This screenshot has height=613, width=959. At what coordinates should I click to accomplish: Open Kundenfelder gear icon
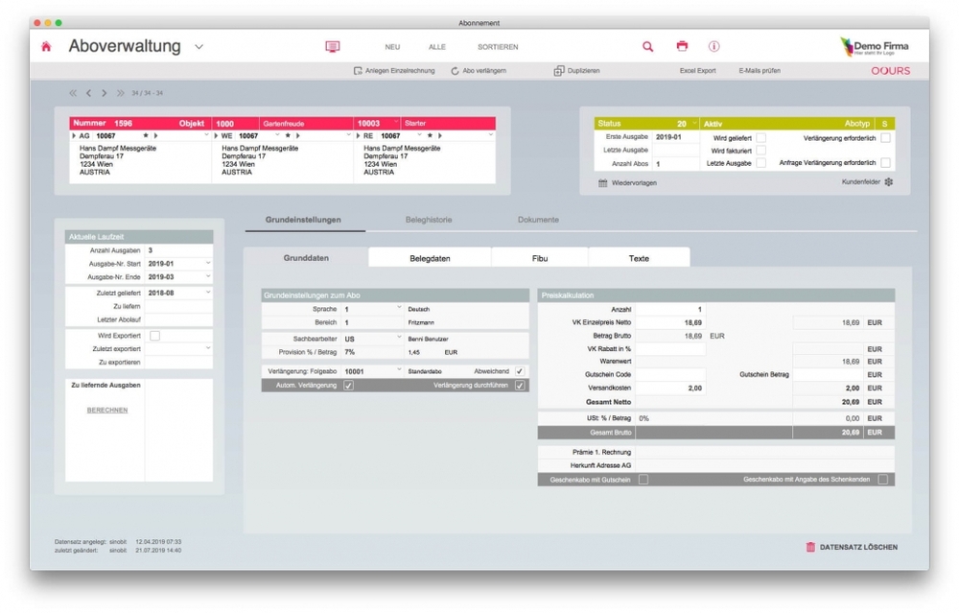click(x=889, y=181)
